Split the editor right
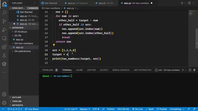The width and height of the screenshot is (198, 111). point(189,3)
